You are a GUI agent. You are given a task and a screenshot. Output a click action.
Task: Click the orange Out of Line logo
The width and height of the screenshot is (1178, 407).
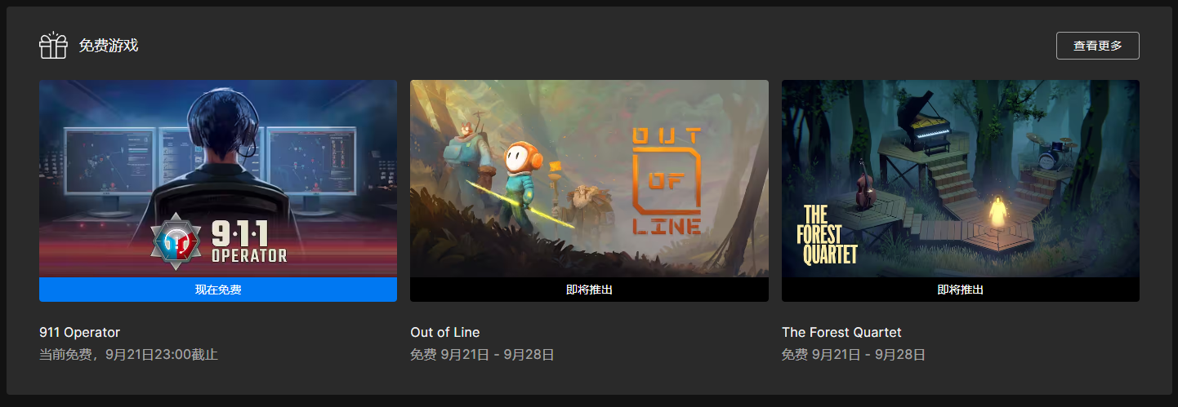[667, 179]
